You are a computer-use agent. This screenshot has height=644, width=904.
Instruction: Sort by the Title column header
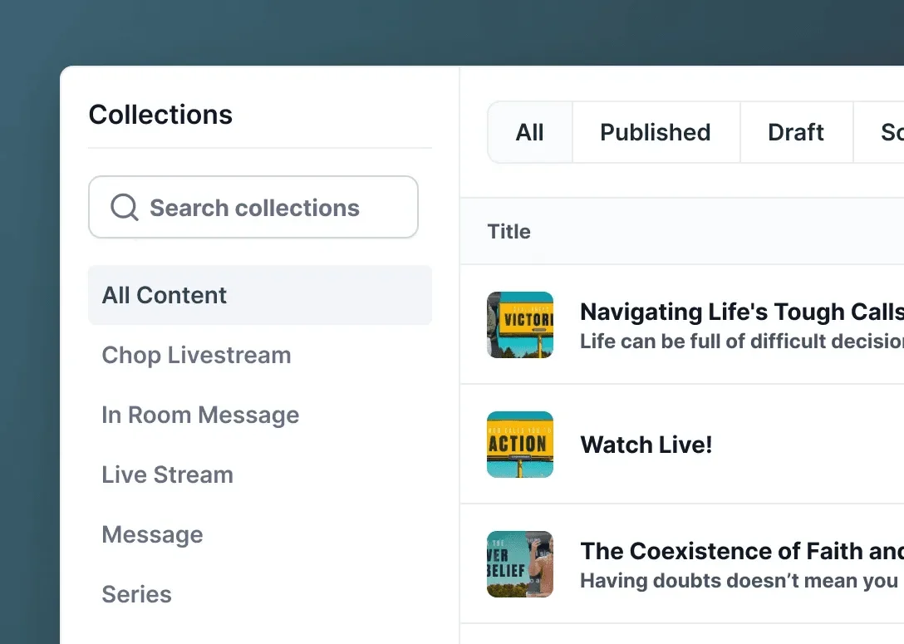point(509,232)
